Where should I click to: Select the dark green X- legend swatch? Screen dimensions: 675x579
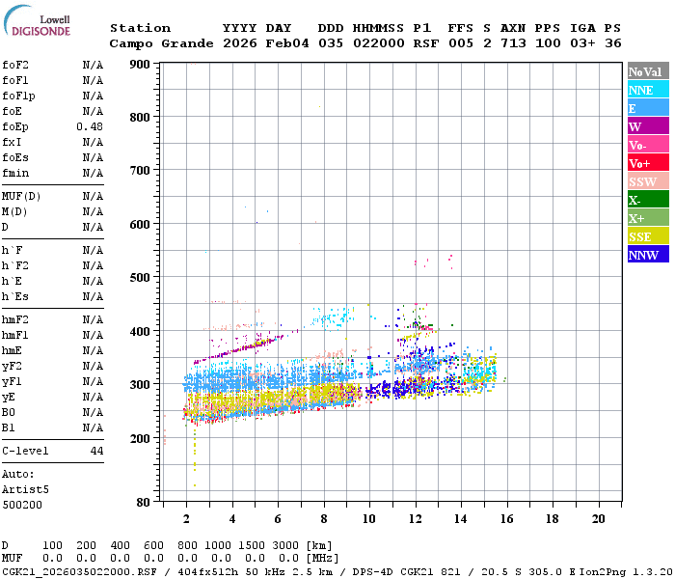[647, 200]
